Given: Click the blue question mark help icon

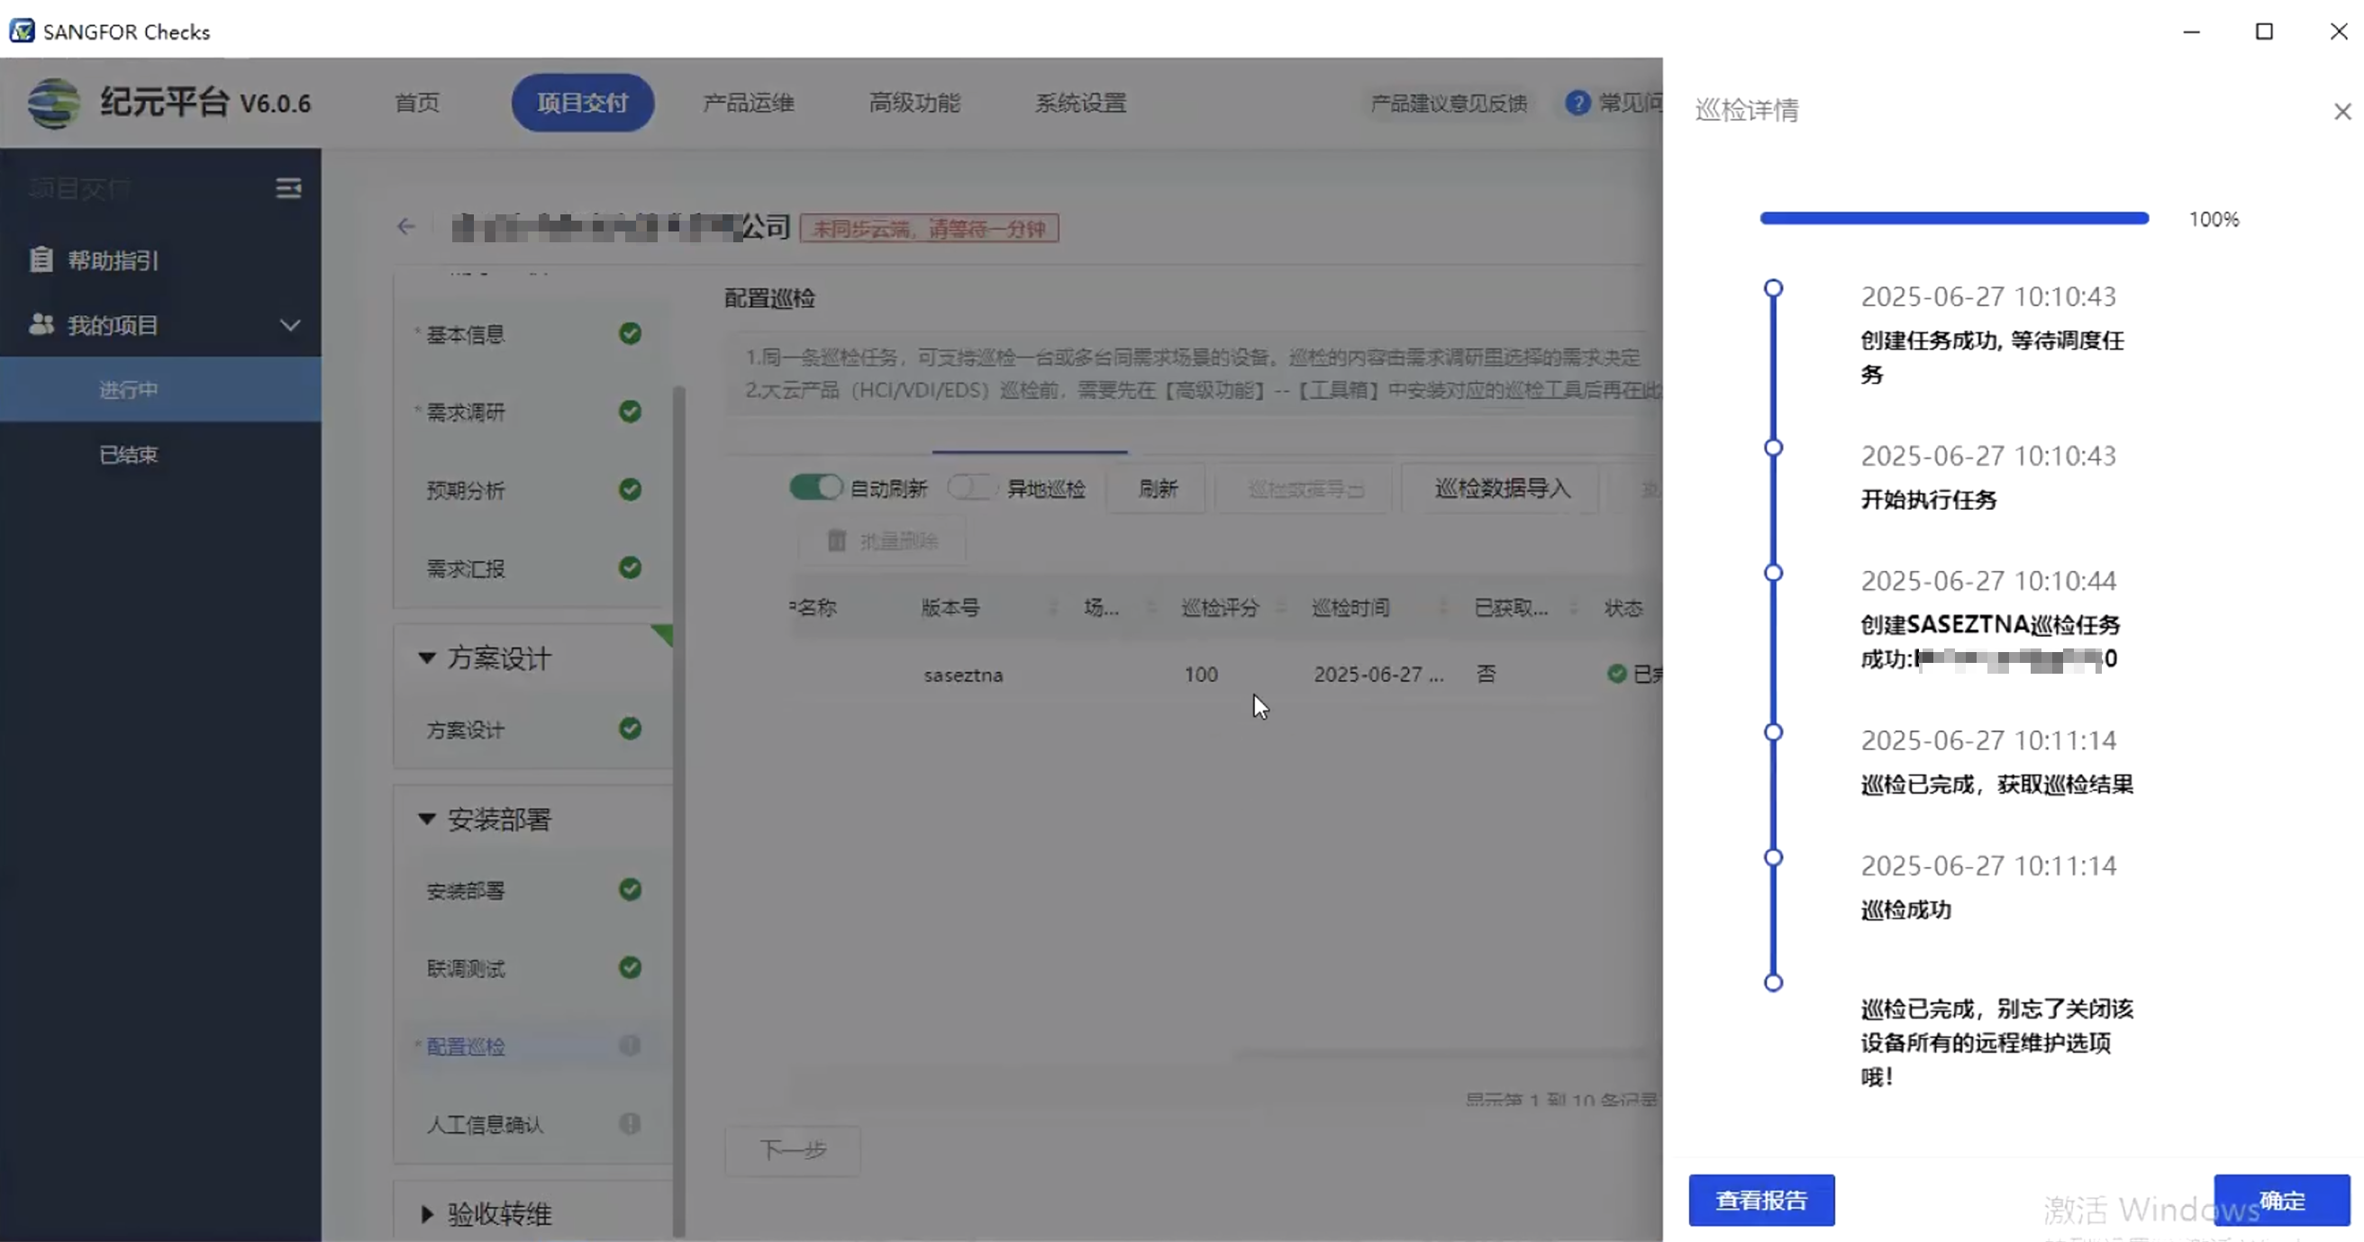Looking at the screenshot, I should coord(1578,103).
